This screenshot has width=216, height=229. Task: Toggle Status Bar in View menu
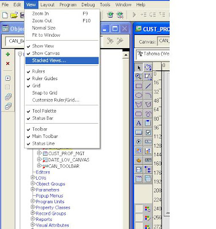62,118
